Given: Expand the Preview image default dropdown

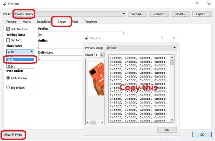Looking at the screenshot, I should [141, 48].
